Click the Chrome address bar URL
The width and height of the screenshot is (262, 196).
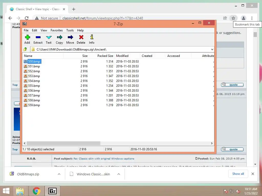point(103,18)
